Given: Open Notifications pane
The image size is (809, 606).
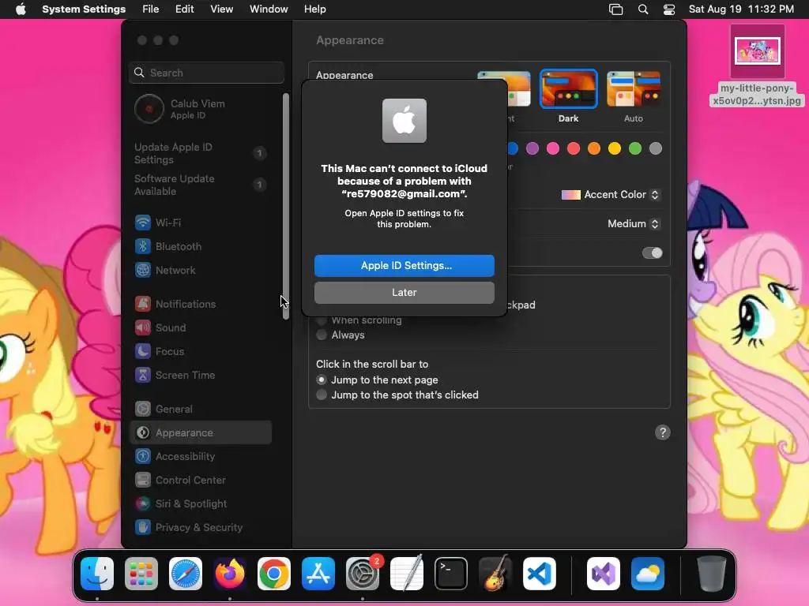Looking at the screenshot, I should point(201,304).
